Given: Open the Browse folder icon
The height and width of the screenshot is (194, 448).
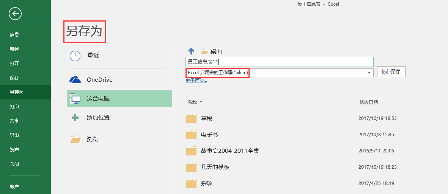Looking at the screenshot, I should [75, 139].
